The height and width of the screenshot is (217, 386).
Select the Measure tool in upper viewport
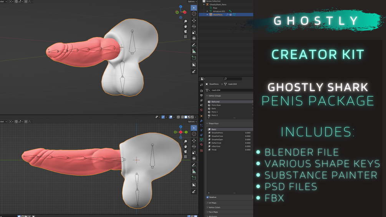tap(194, 51)
